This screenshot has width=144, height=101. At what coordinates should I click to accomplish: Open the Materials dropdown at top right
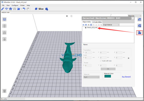click(x=134, y=16)
